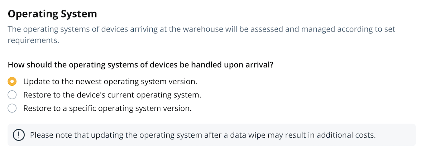Select the 'Update to the newest' radio button
Image resolution: width=430 pixels, height=153 pixels.
tap(12, 82)
